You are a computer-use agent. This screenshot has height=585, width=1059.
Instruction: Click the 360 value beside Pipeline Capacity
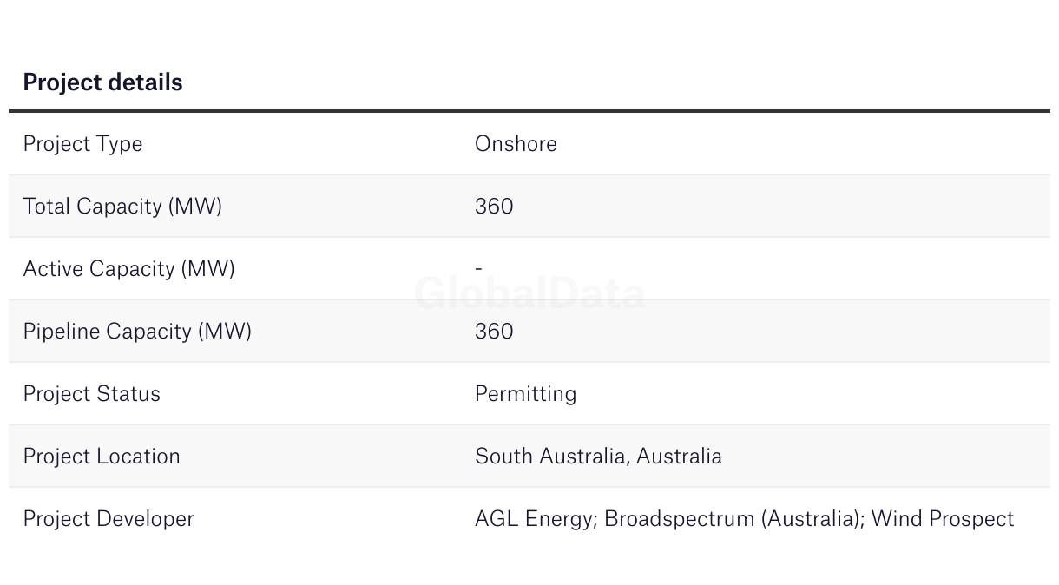pos(494,332)
